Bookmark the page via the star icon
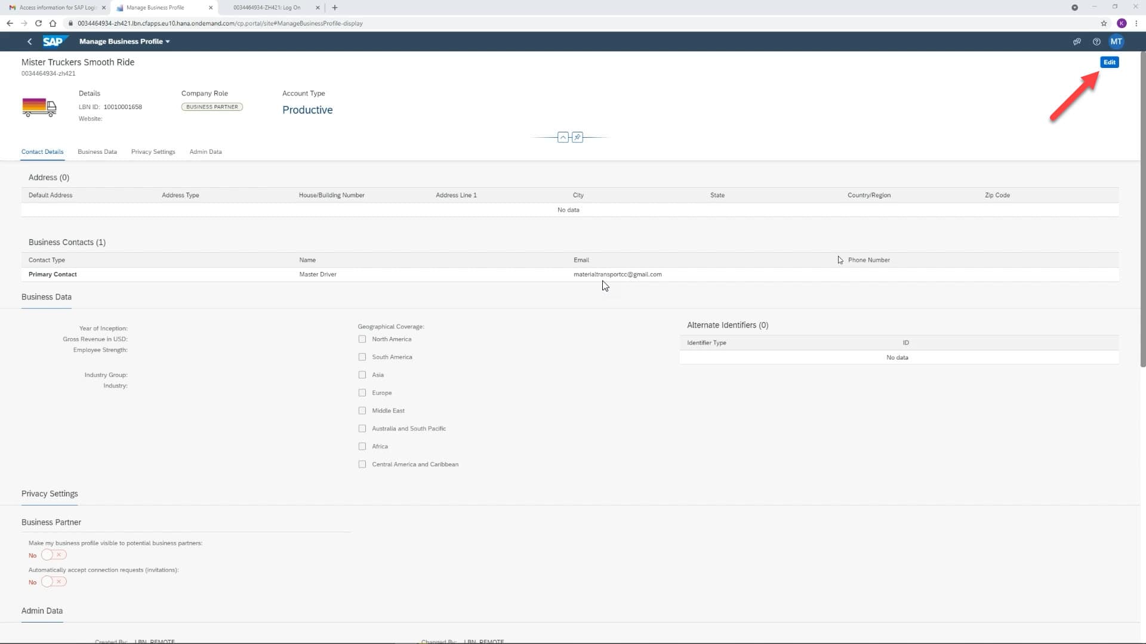Screen dimensions: 1146x644 click(x=1104, y=23)
